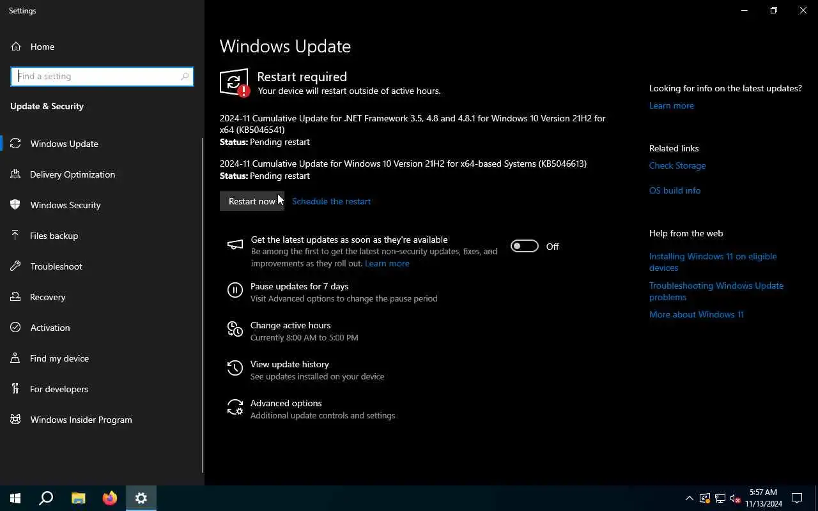Open Installing Windows 11 on eligible devices
Image resolution: width=818 pixels, height=511 pixels.
tap(713, 262)
